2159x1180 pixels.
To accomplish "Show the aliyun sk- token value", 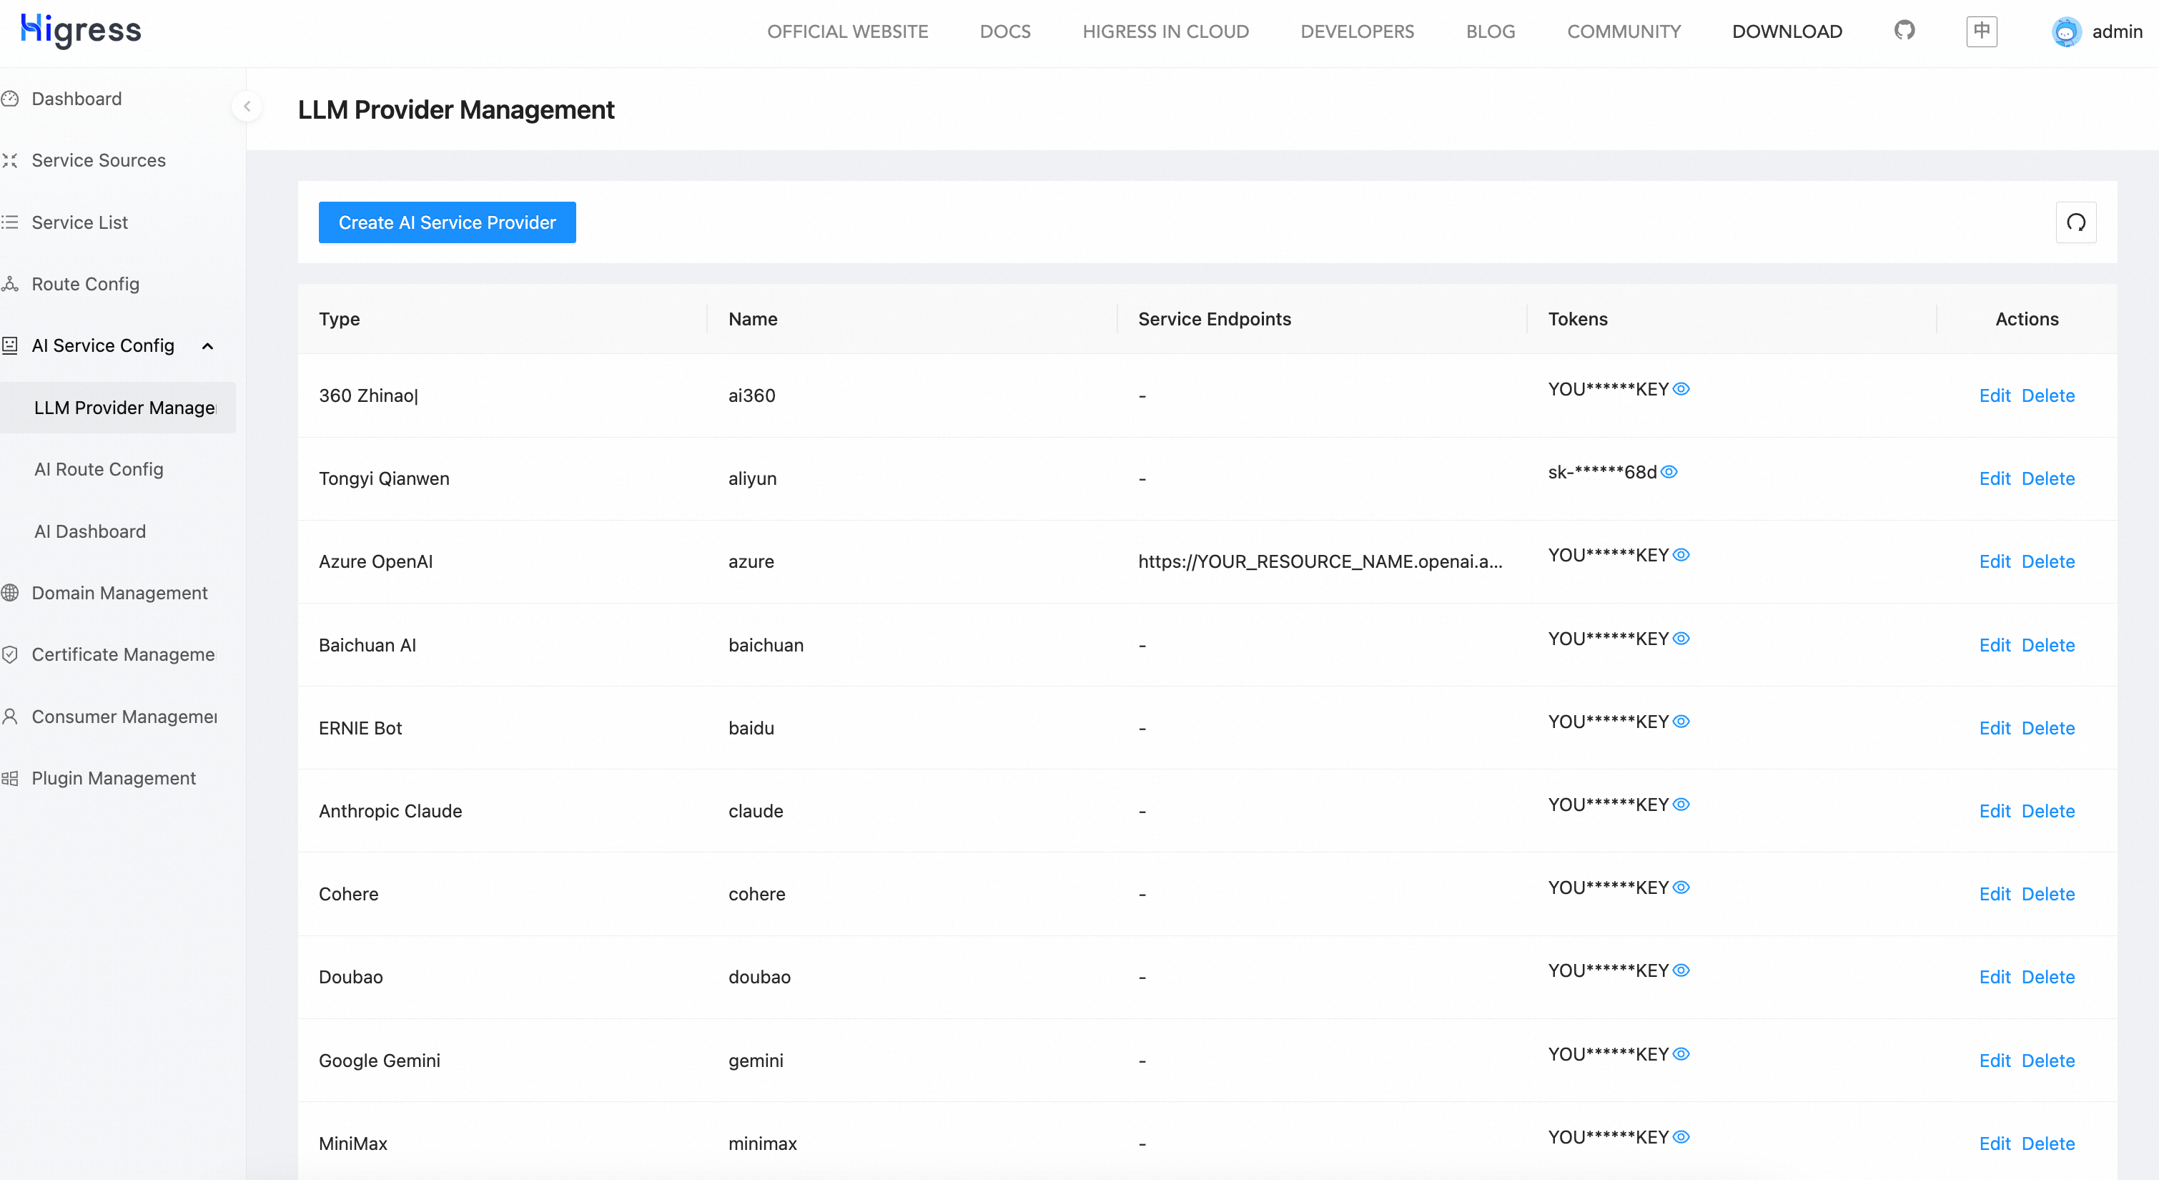I will (x=1669, y=472).
